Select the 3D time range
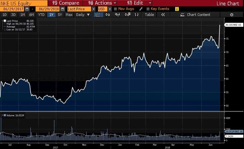This screenshot has width=244, height=149. (13, 15)
